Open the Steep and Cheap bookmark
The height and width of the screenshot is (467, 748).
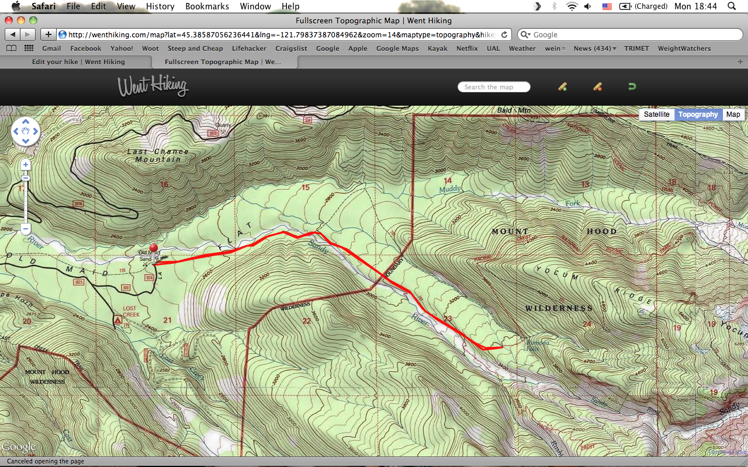click(195, 48)
